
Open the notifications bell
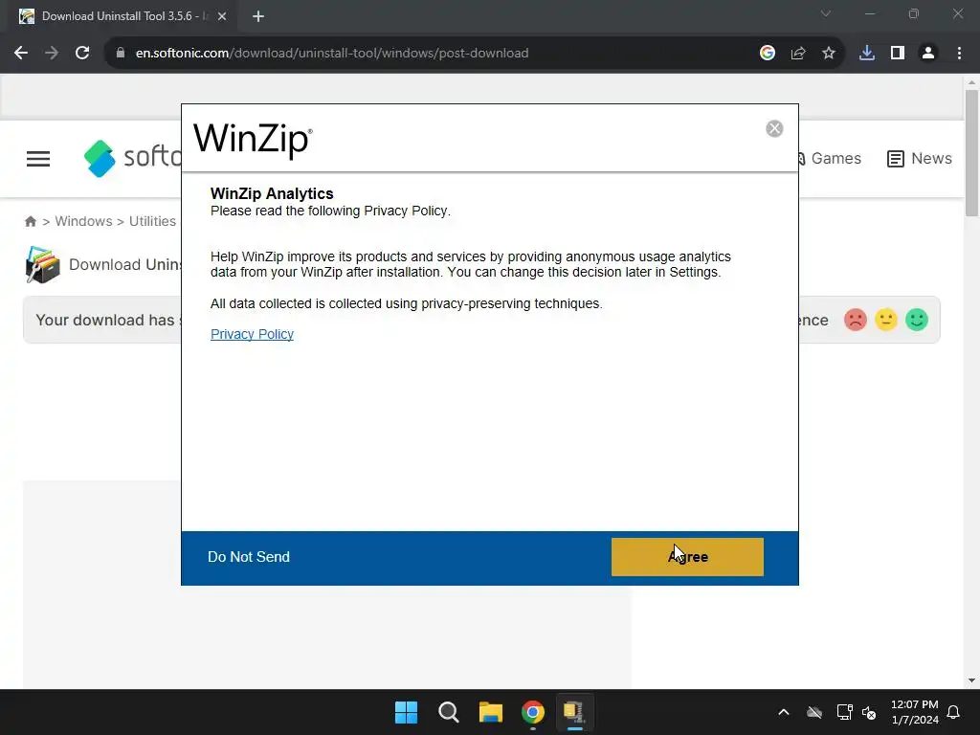tap(954, 712)
